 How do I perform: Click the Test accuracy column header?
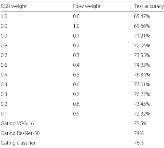(x=149, y=6)
